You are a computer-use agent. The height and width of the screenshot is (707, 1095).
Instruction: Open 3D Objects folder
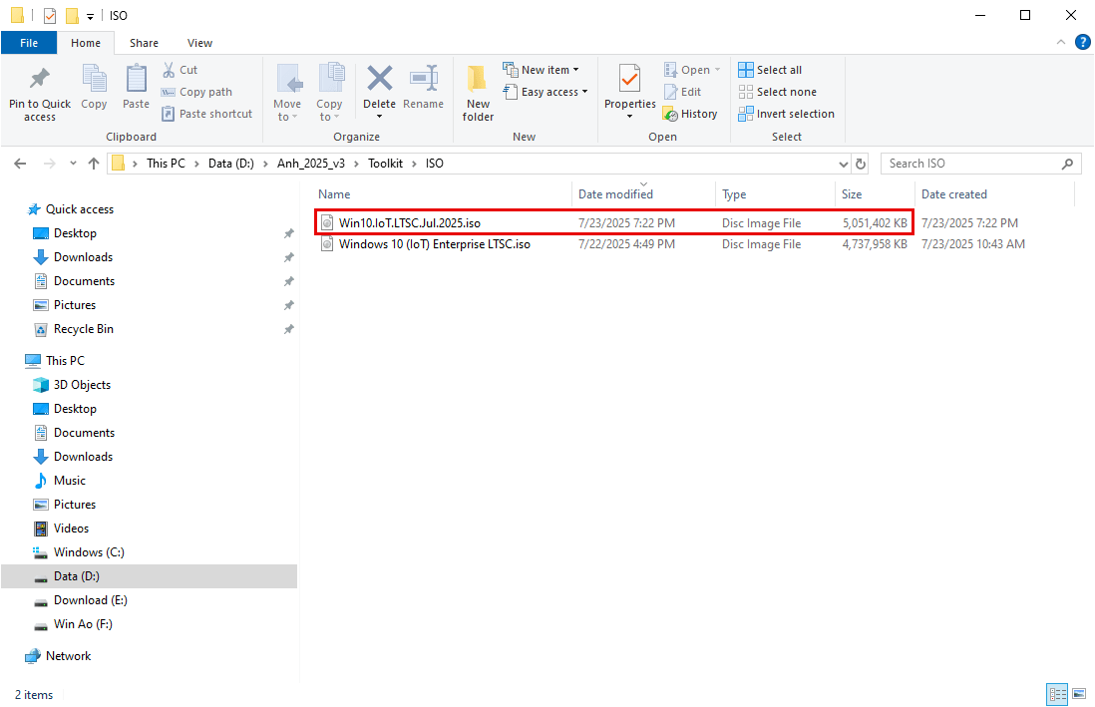pos(72,384)
